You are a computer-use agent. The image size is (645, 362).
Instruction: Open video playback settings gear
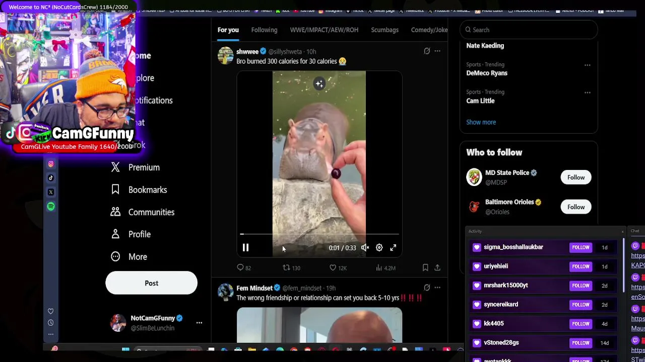pyautogui.click(x=379, y=247)
